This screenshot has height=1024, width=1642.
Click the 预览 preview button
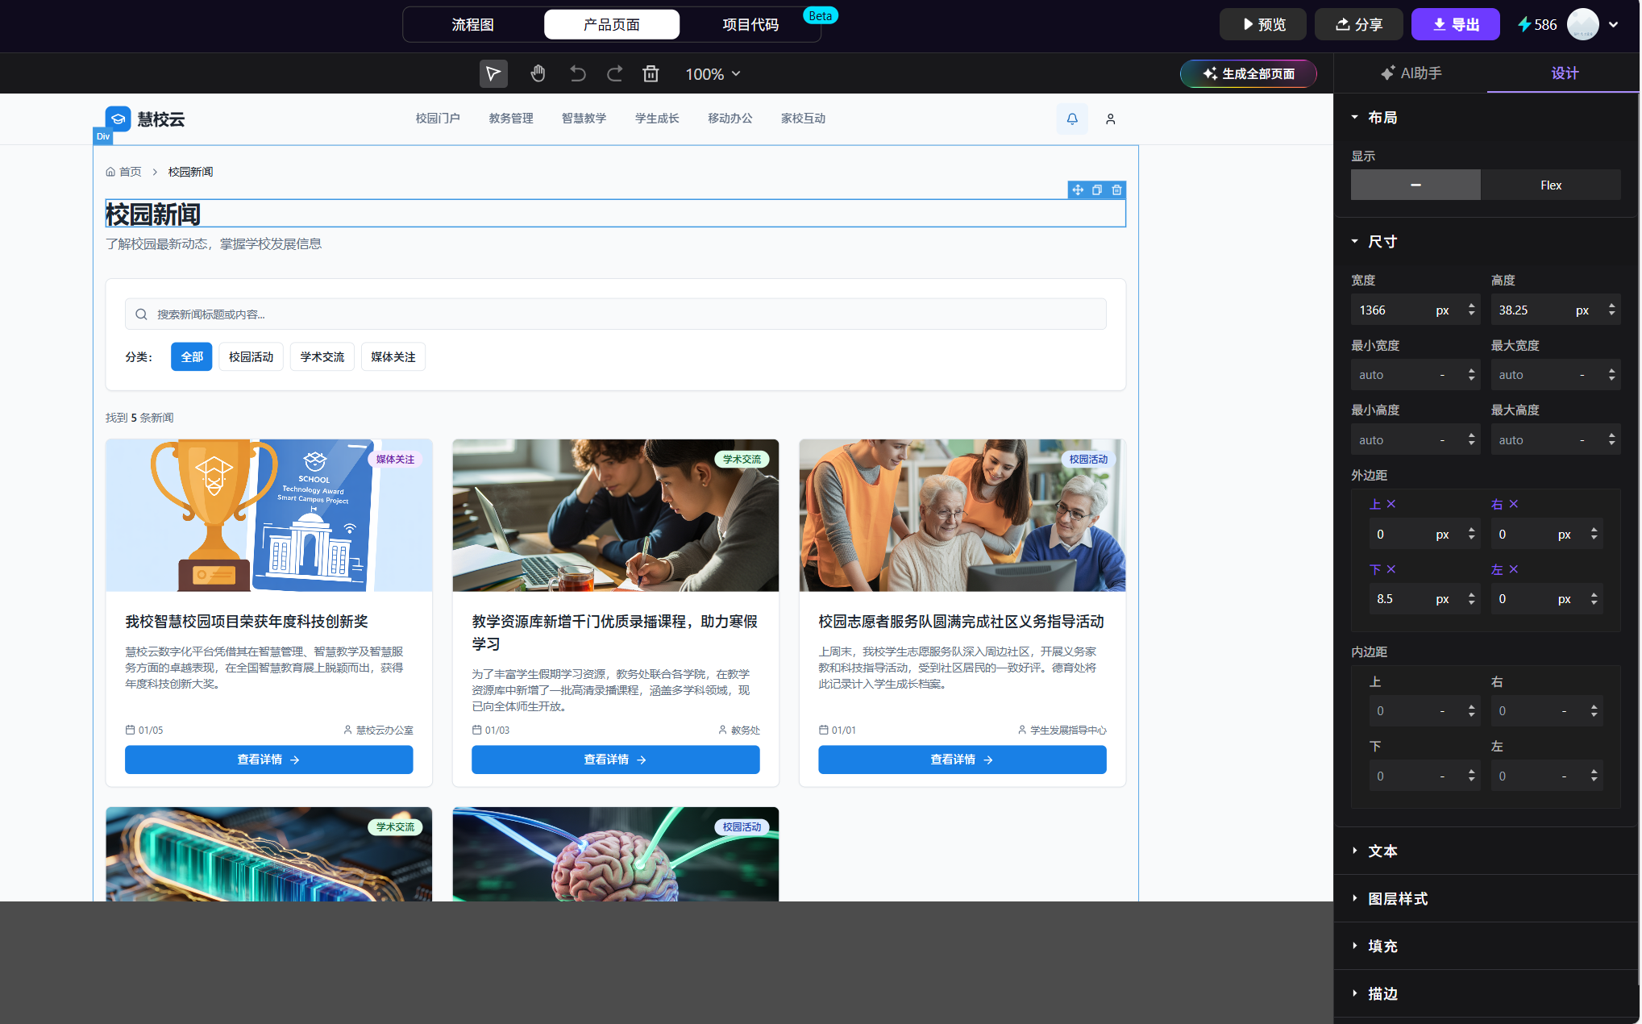pyautogui.click(x=1263, y=24)
